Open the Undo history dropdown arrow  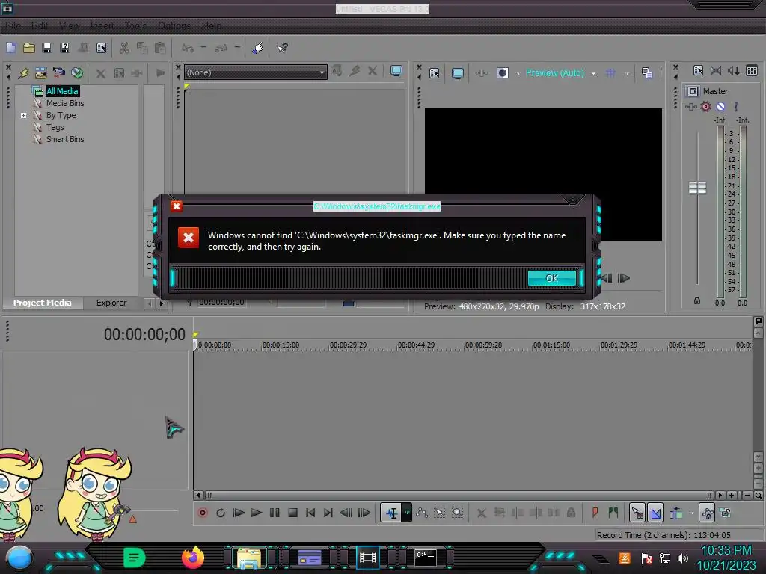(x=203, y=48)
